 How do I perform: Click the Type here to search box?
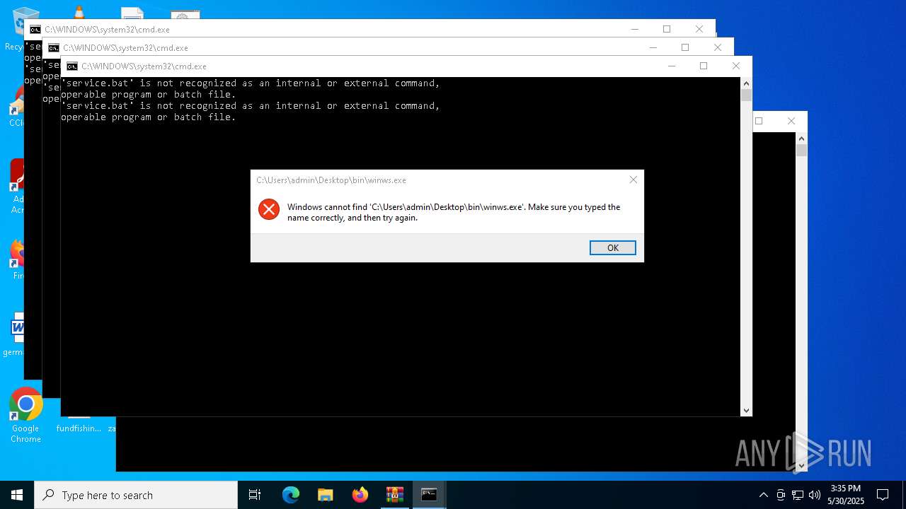point(136,495)
